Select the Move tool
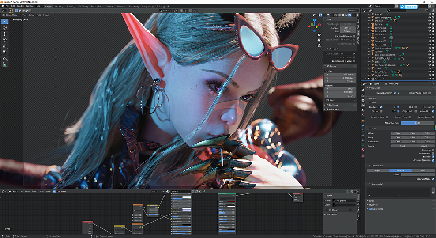Viewport: 436px width, 238px height. pyautogui.click(x=5, y=34)
